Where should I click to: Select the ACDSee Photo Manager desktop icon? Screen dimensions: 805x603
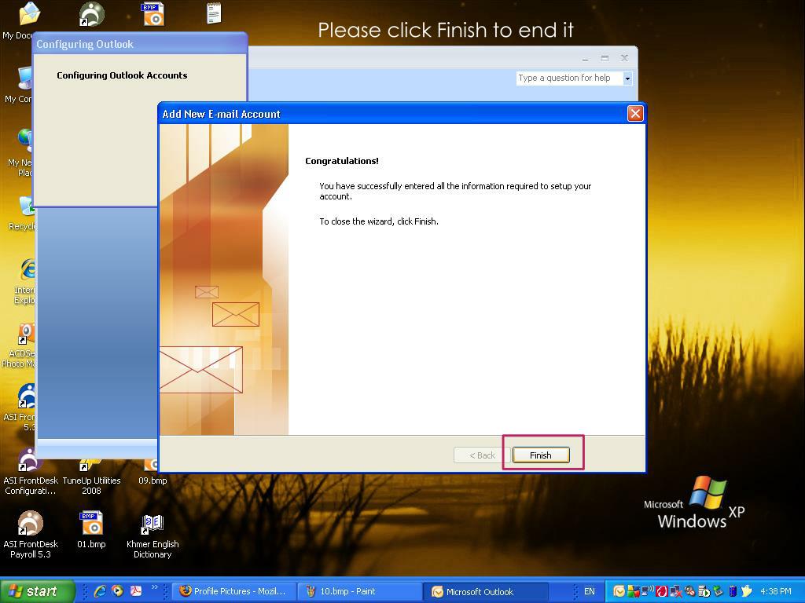[27, 333]
